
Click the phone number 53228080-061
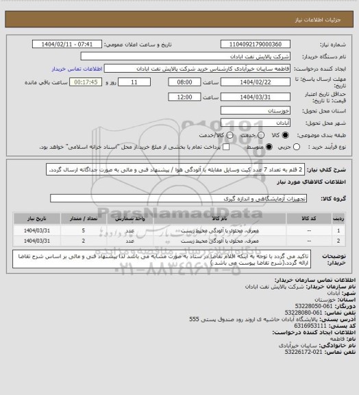tap(304, 313)
